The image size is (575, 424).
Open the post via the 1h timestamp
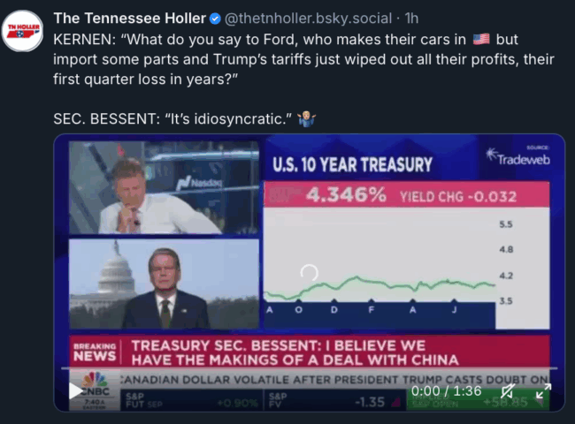[x=411, y=19]
